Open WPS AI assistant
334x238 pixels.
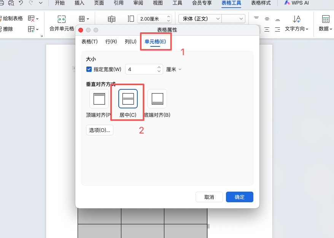tap(296, 3)
